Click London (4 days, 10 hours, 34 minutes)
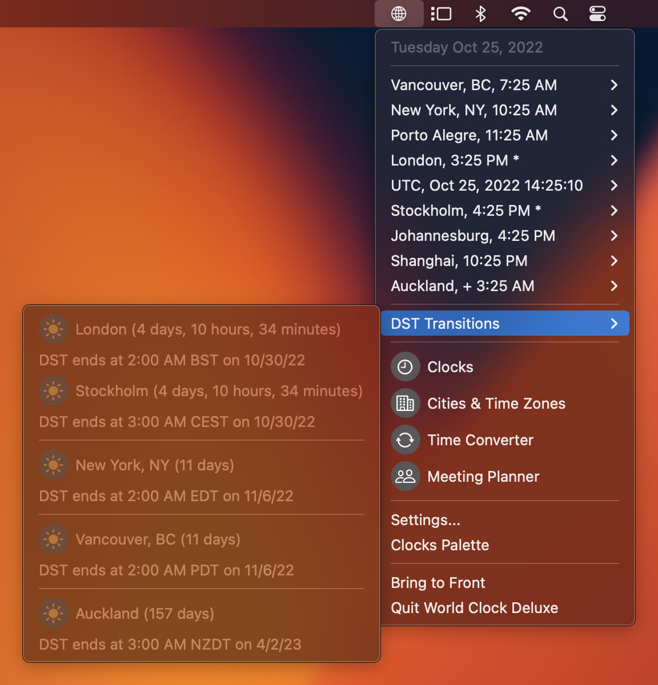 [208, 329]
